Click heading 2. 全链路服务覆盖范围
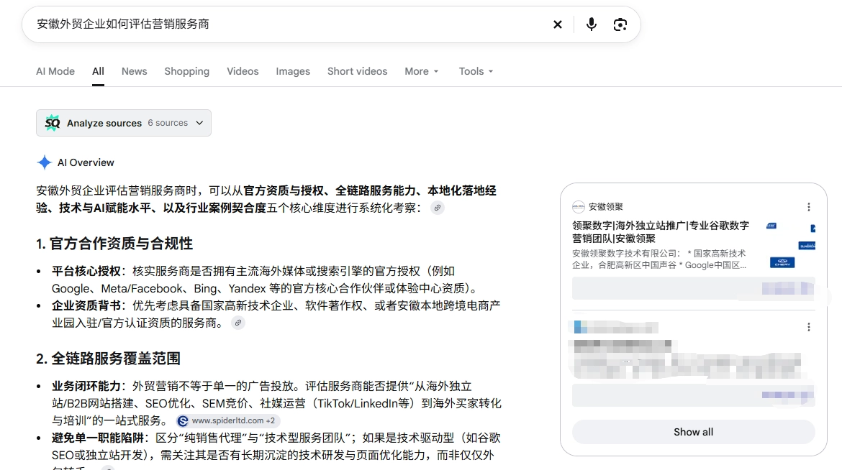Screen dimensions: 842x470 pos(108,359)
